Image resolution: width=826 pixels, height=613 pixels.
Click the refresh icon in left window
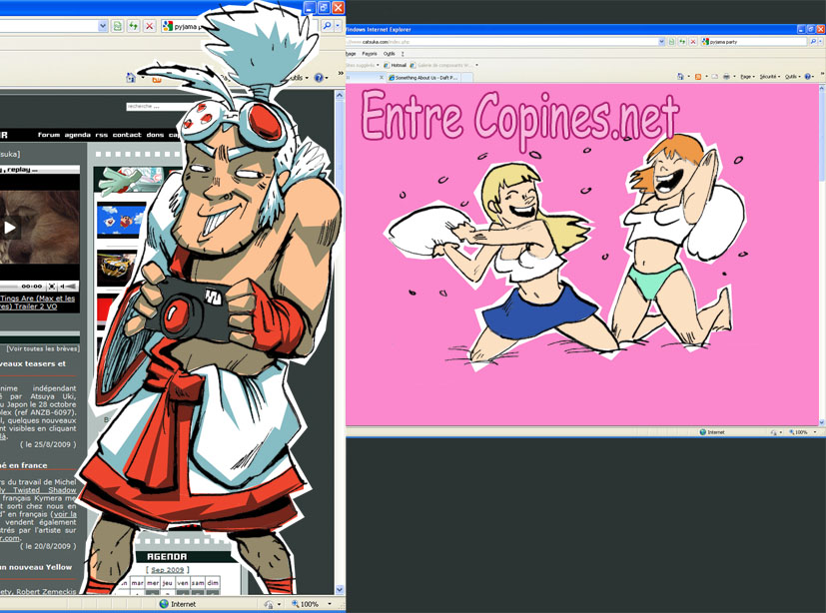click(133, 26)
